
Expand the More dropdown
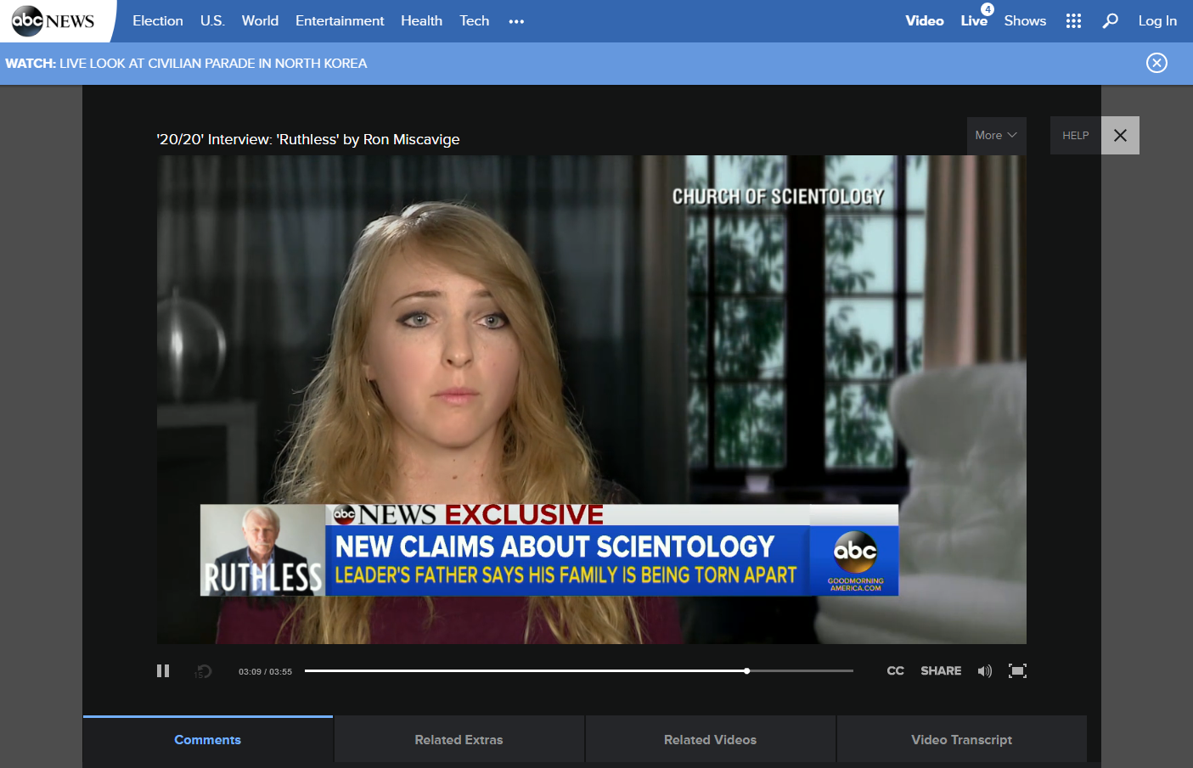tap(996, 136)
